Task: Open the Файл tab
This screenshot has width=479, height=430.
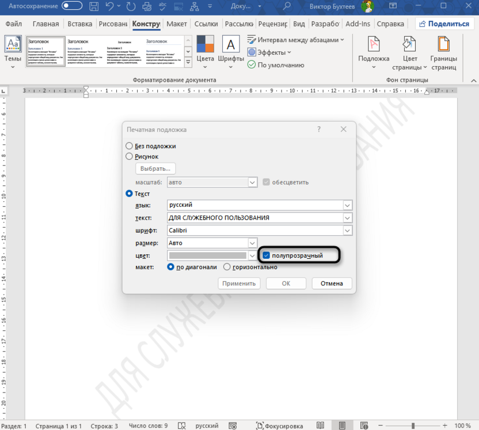Action: (14, 24)
